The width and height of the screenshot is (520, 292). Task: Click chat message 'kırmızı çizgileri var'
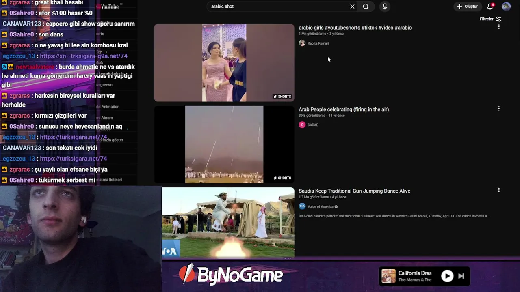[x=61, y=116]
